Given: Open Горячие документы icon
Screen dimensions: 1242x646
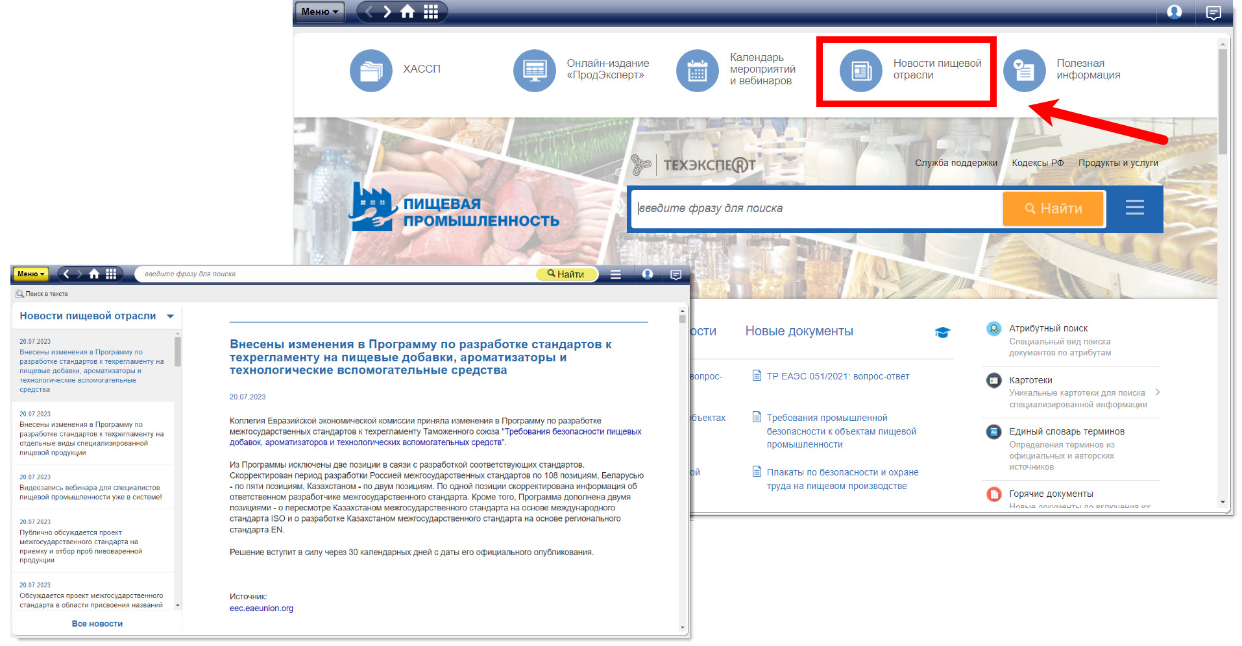Looking at the screenshot, I should (993, 494).
